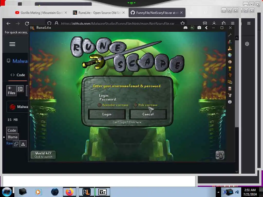This screenshot has height=197, width=263.
Task: Open Firefox downloads panel
Action: [214, 23]
